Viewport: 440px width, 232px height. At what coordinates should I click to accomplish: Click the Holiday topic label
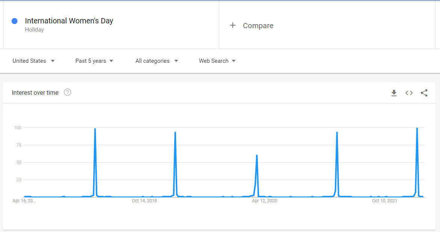(35, 30)
